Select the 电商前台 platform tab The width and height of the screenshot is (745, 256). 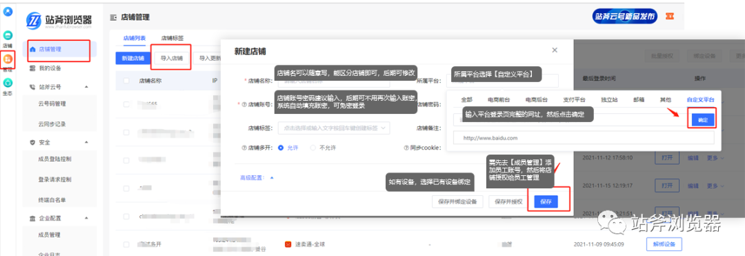[x=499, y=100]
